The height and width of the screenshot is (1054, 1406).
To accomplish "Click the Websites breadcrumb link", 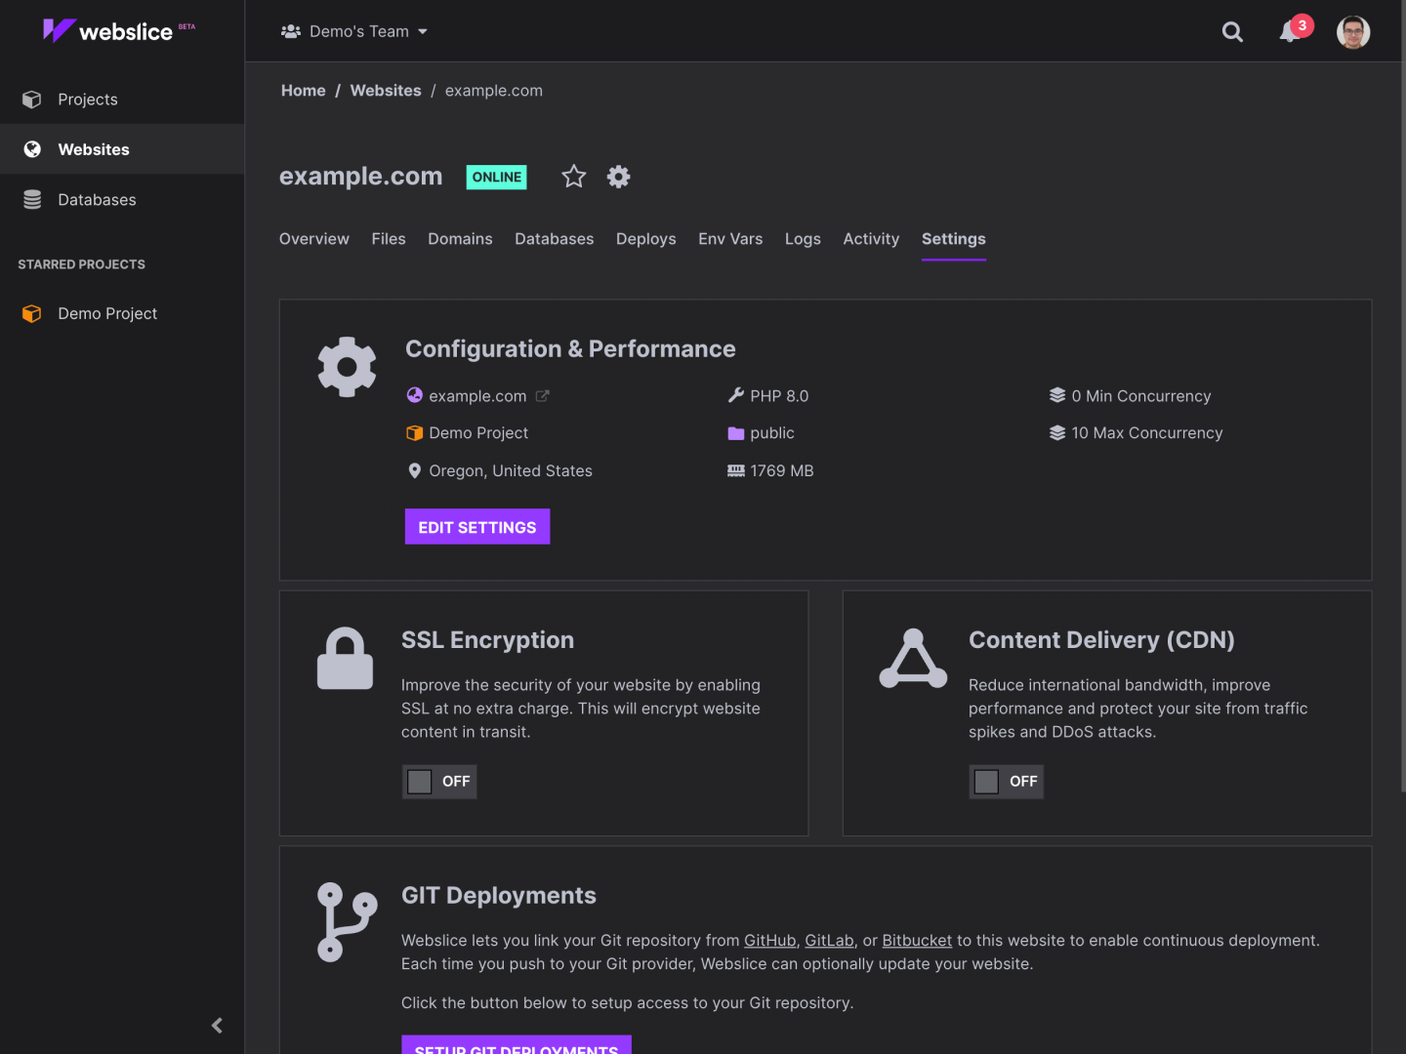I will (386, 90).
